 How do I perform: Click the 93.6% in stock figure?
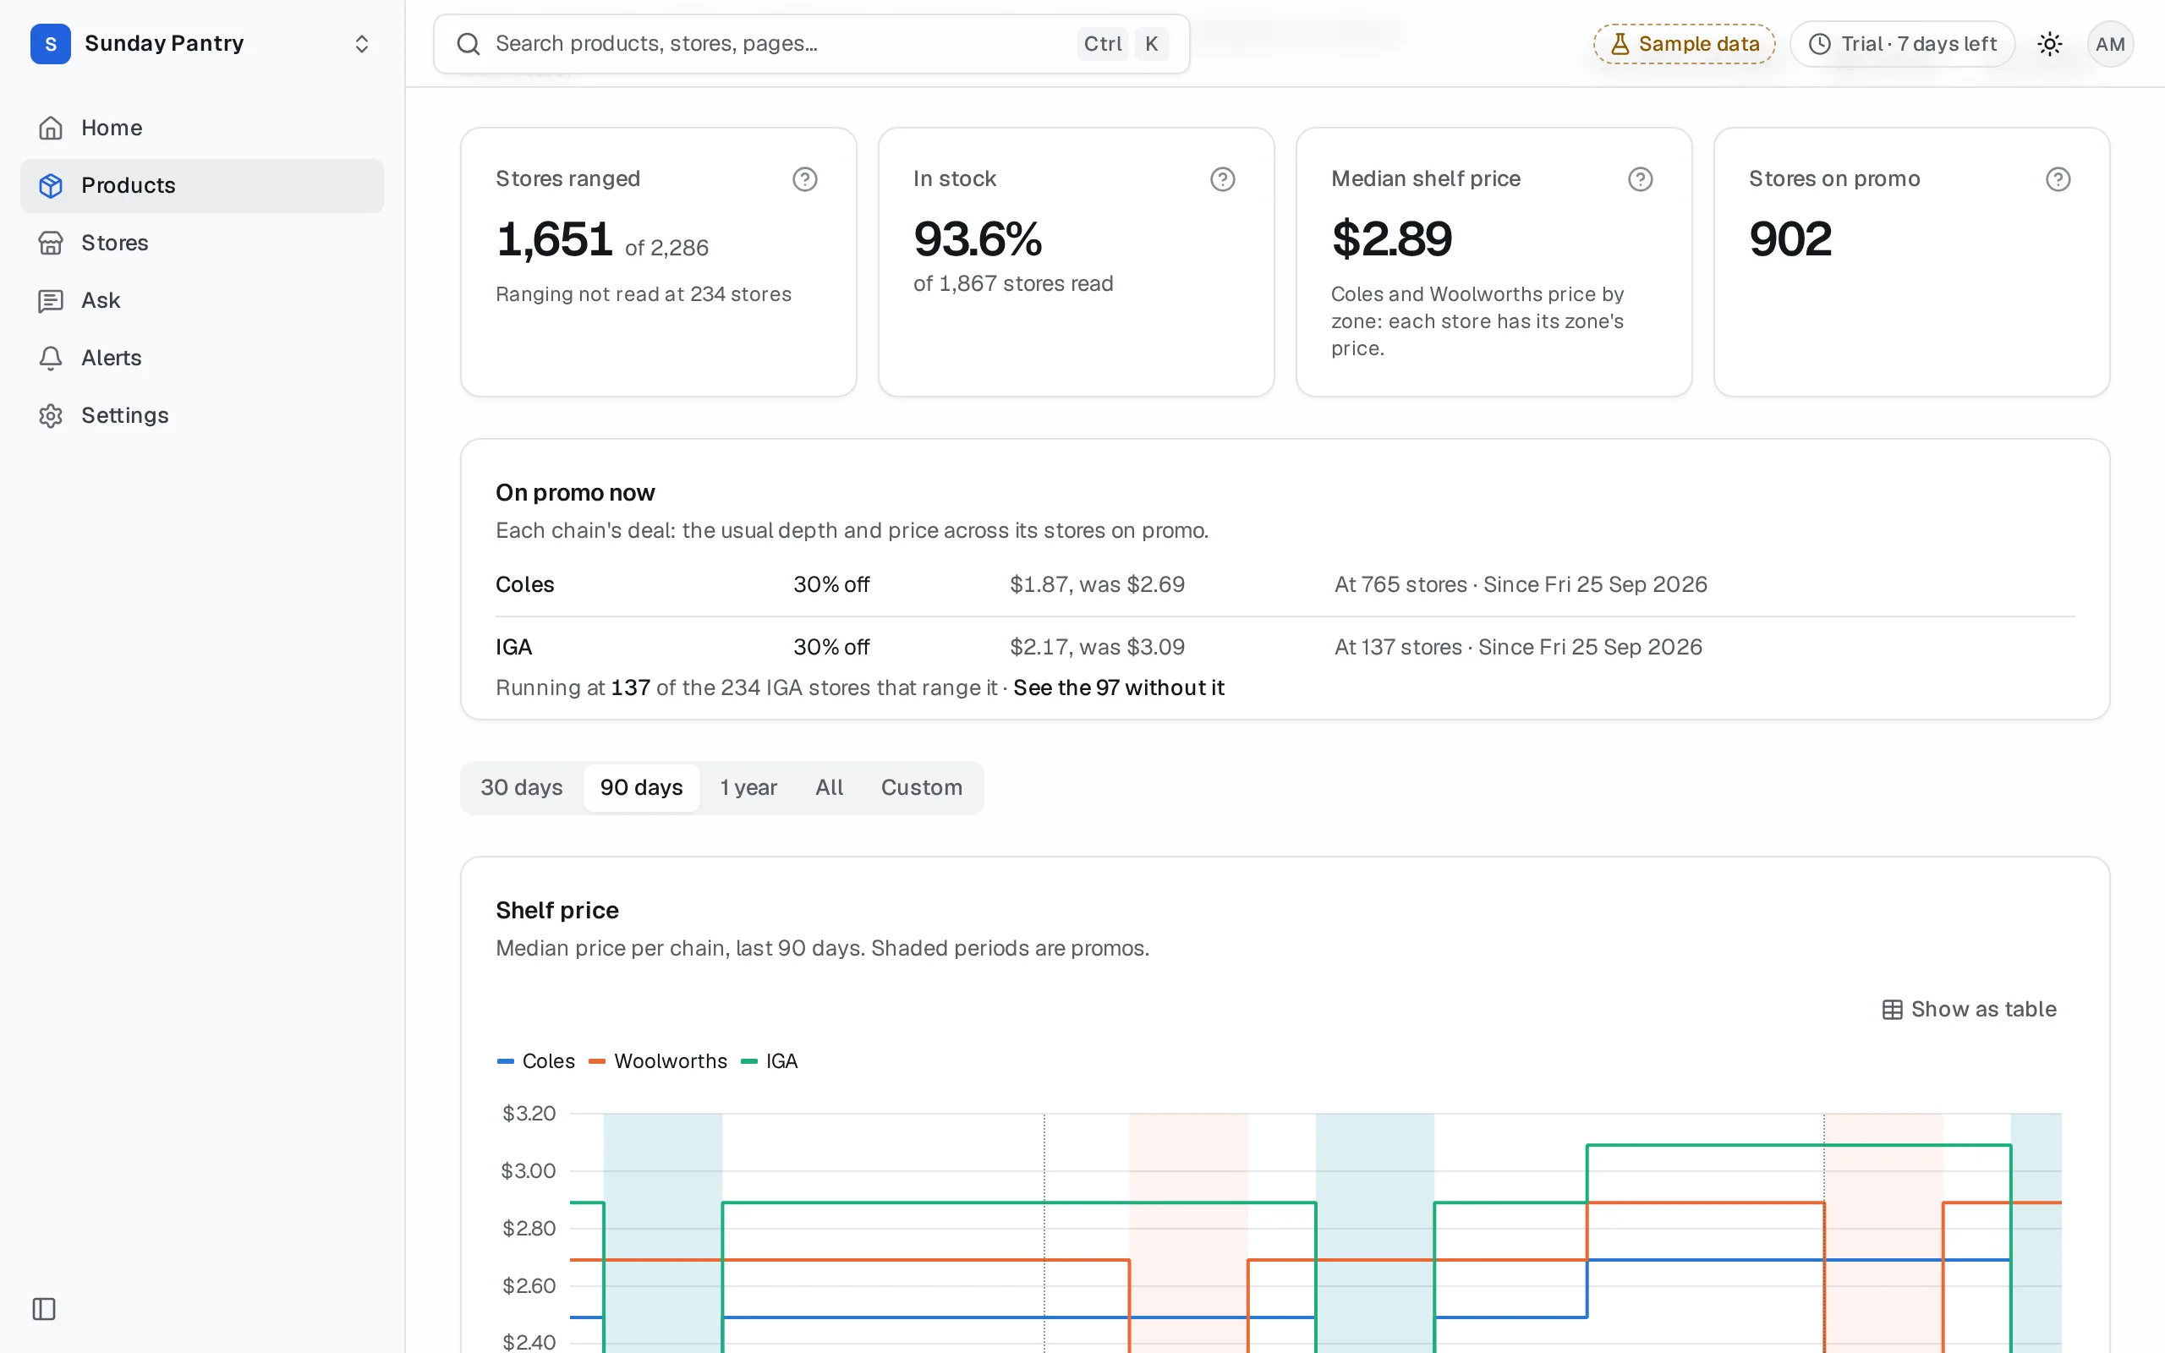[978, 239]
